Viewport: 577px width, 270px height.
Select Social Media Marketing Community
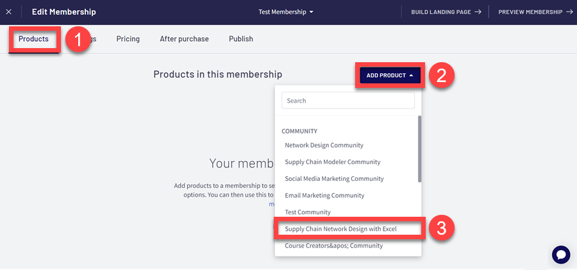[x=334, y=179]
